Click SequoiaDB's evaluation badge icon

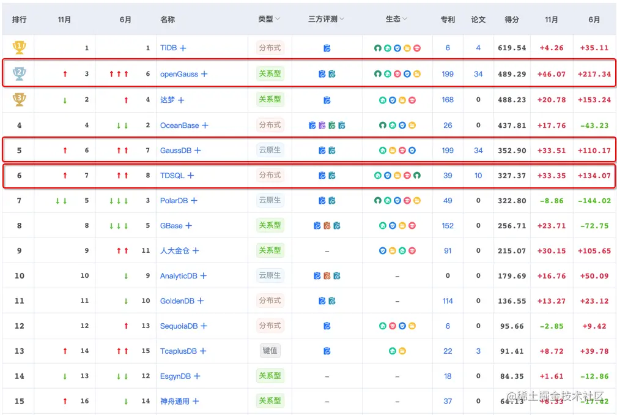(x=327, y=326)
